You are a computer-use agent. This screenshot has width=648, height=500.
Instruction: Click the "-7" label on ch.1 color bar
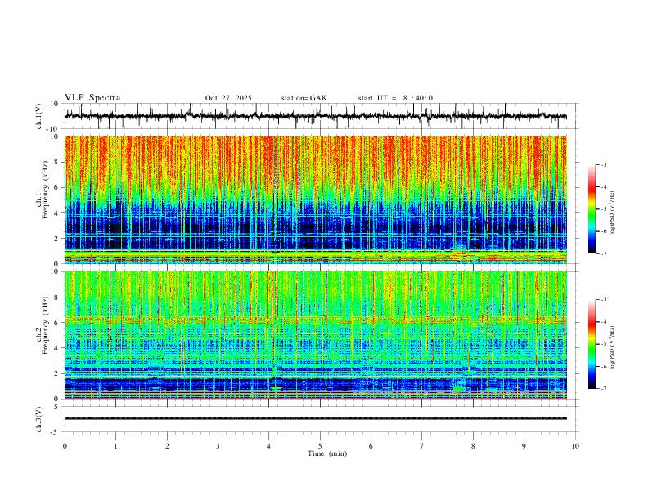pos(603,253)
